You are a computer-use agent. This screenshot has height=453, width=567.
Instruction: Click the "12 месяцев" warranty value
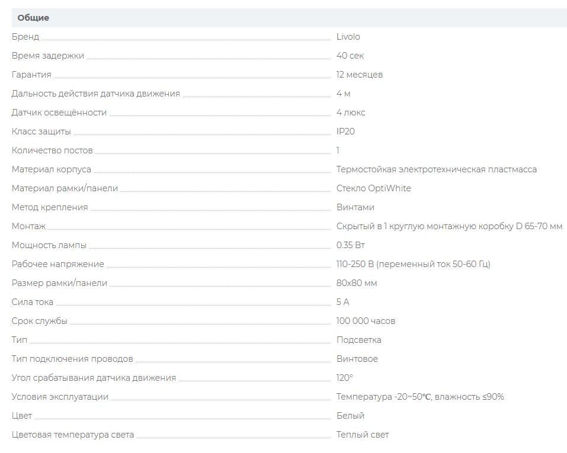click(x=359, y=75)
